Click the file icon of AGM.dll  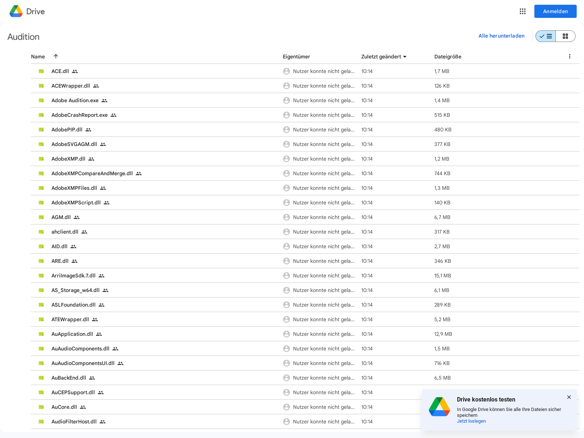[41, 217]
